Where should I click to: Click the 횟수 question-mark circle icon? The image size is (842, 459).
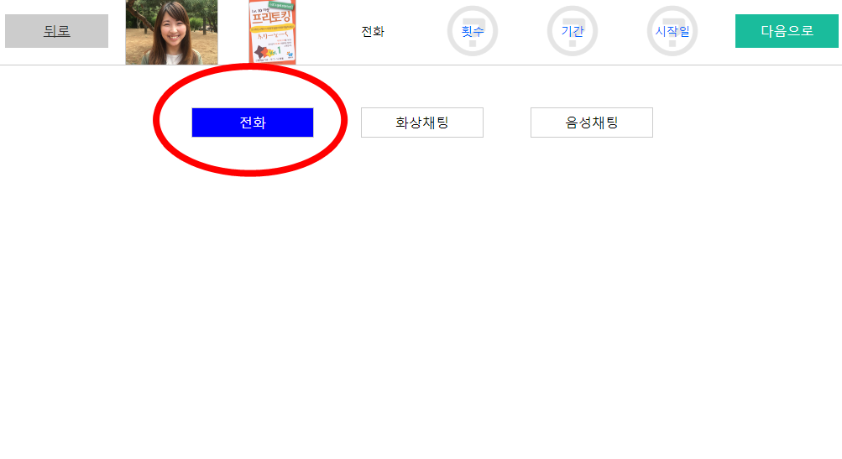point(473,31)
